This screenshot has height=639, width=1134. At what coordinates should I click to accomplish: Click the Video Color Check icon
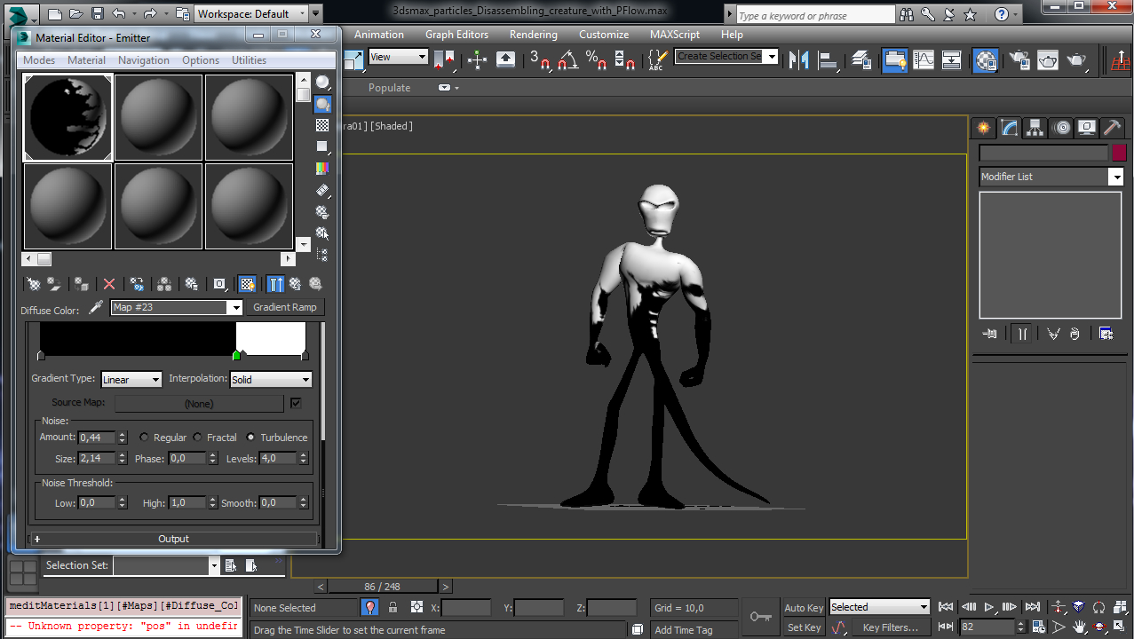pyautogui.click(x=322, y=168)
